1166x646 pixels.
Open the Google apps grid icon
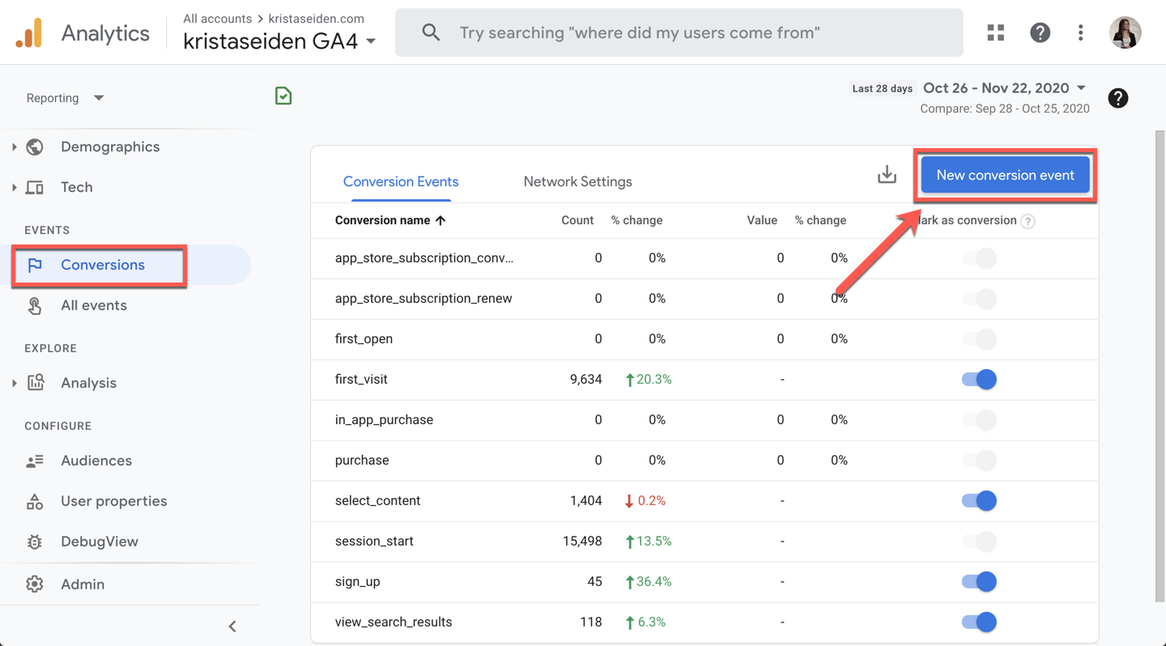tap(995, 32)
